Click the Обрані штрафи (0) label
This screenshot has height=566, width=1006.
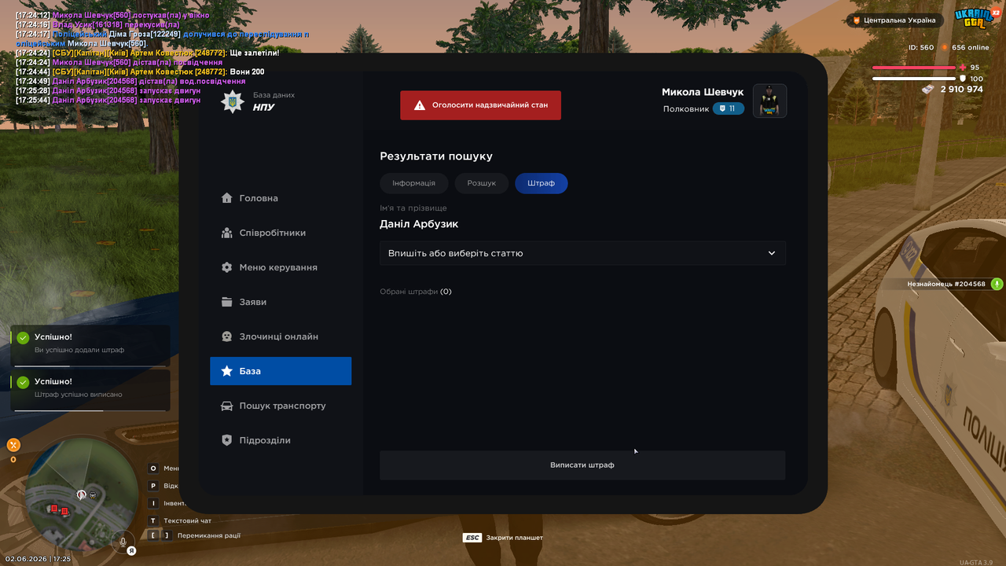[x=416, y=292]
